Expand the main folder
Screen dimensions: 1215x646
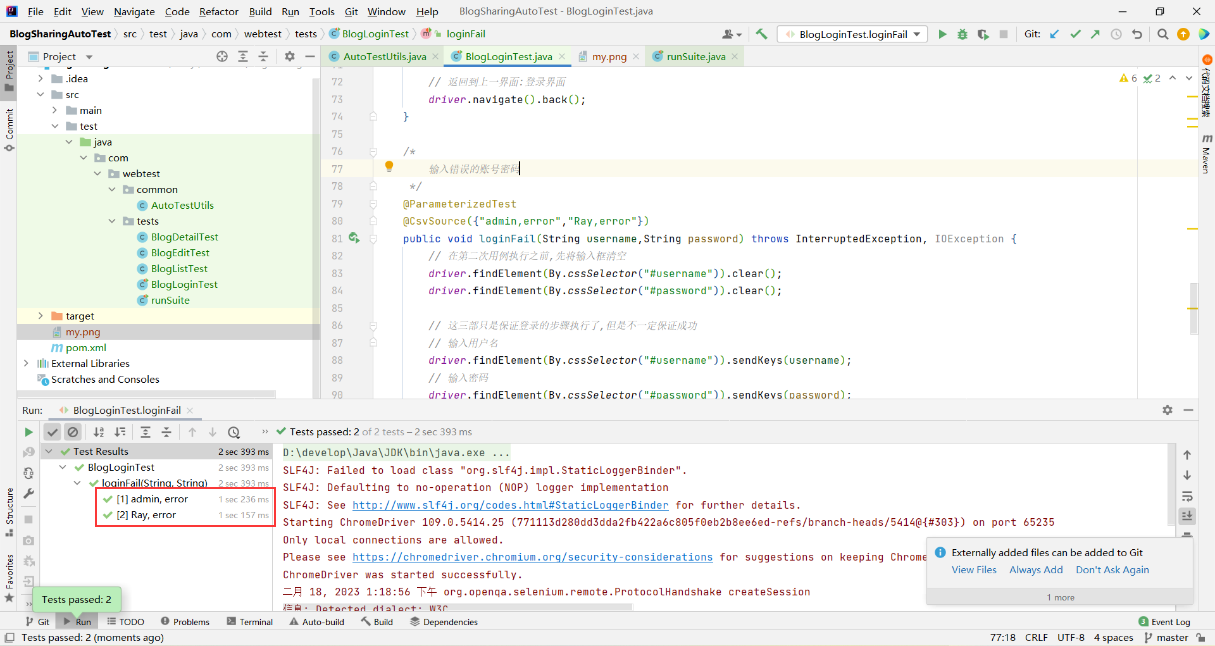(x=55, y=110)
